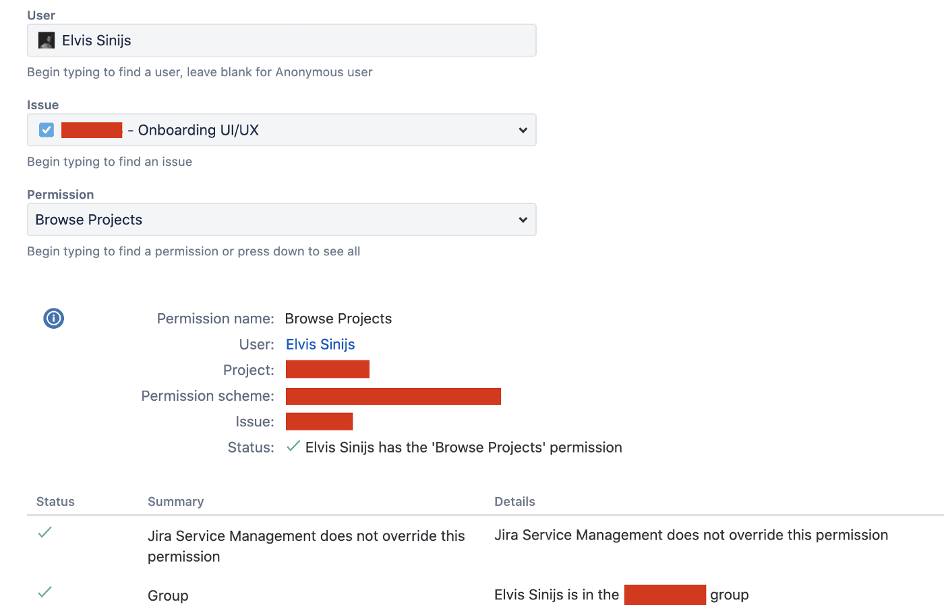Click the blue info circle icon

click(x=54, y=318)
